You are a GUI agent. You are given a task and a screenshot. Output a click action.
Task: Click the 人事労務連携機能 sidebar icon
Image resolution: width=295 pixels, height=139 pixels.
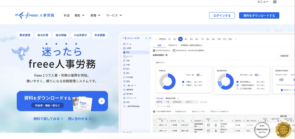[124, 106]
